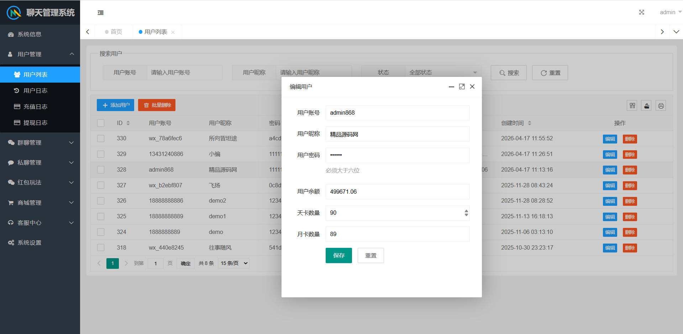Screen dimensions: 683x334
Task: Click the 重置 button in edit dialog
Action: 371,256
